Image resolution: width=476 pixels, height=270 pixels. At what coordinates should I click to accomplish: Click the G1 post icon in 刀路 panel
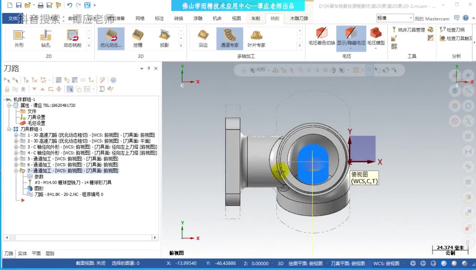(x=83, y=80)
